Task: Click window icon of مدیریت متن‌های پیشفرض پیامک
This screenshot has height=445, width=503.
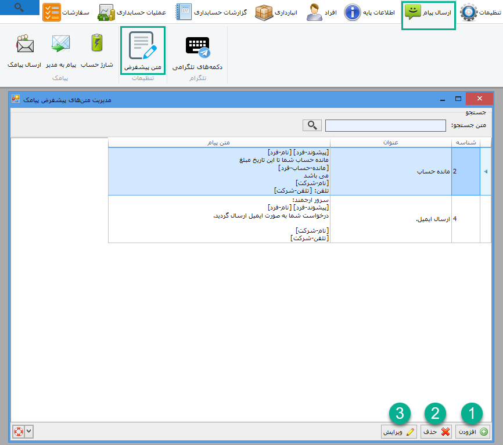Action: pos(16,99)
